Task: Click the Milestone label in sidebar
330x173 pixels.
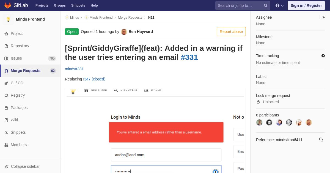Action: tap(264, 37)
